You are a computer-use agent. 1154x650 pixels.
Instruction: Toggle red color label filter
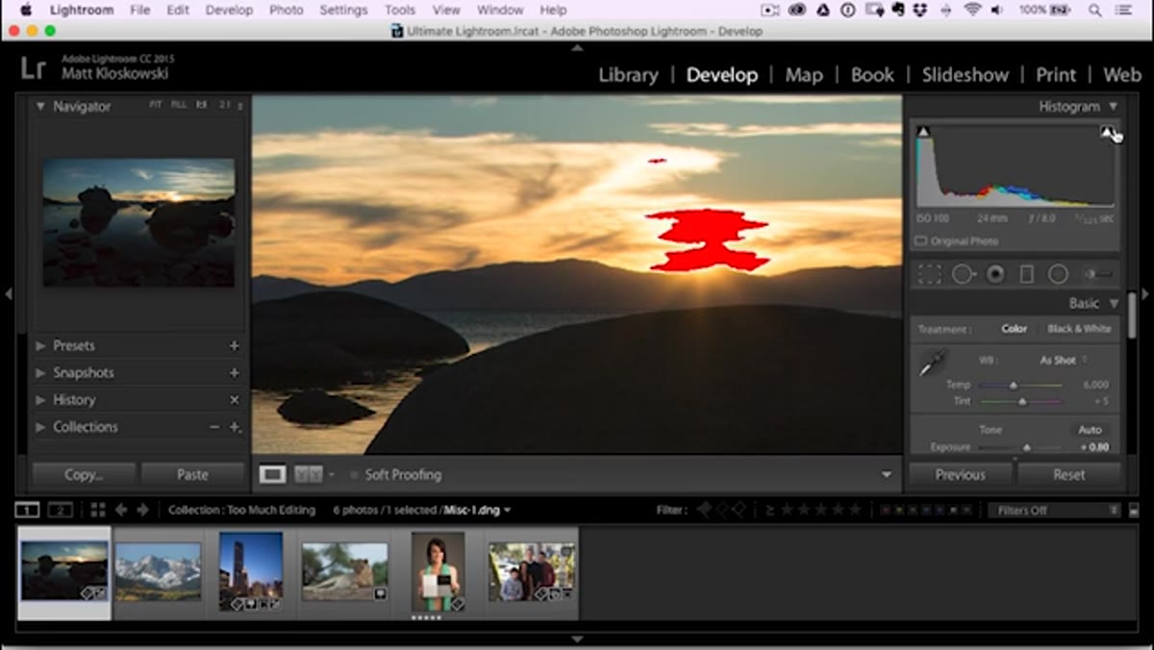click(x=885, y=511)
